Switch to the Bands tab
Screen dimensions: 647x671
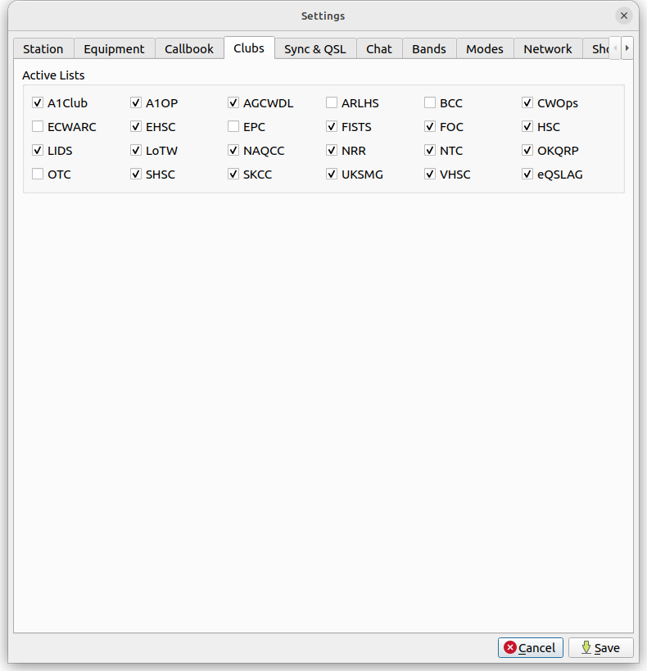[x=429, y=49]
